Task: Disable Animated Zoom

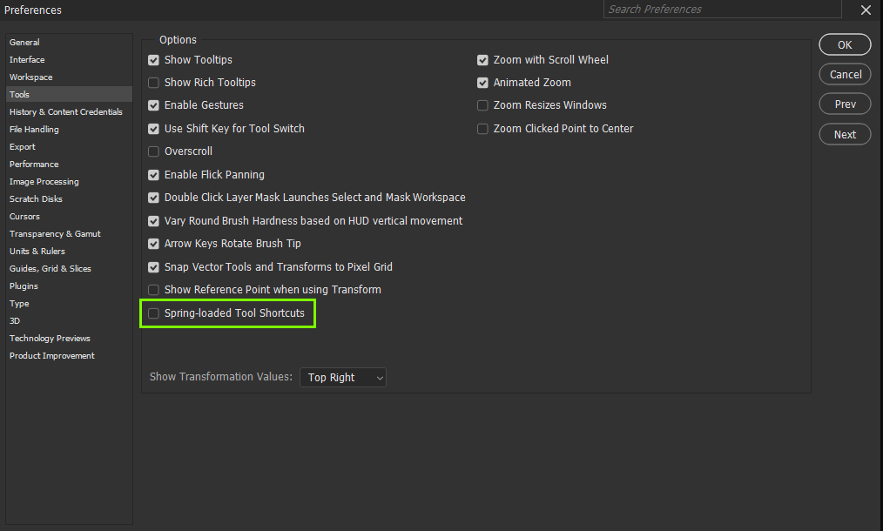Action: pyautogui.click(x=482, y=82)
